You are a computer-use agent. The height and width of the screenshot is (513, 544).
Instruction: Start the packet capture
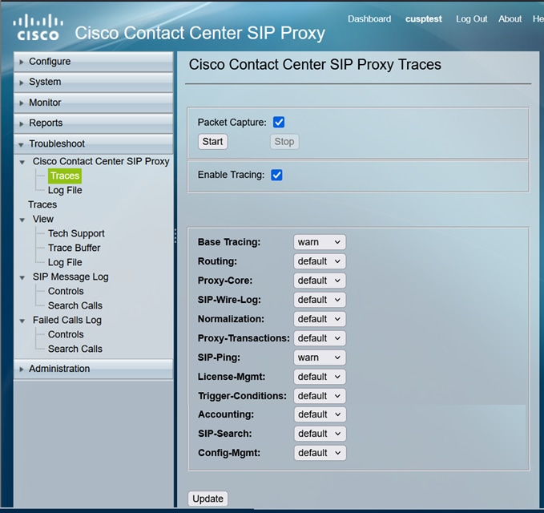(212, 142)
